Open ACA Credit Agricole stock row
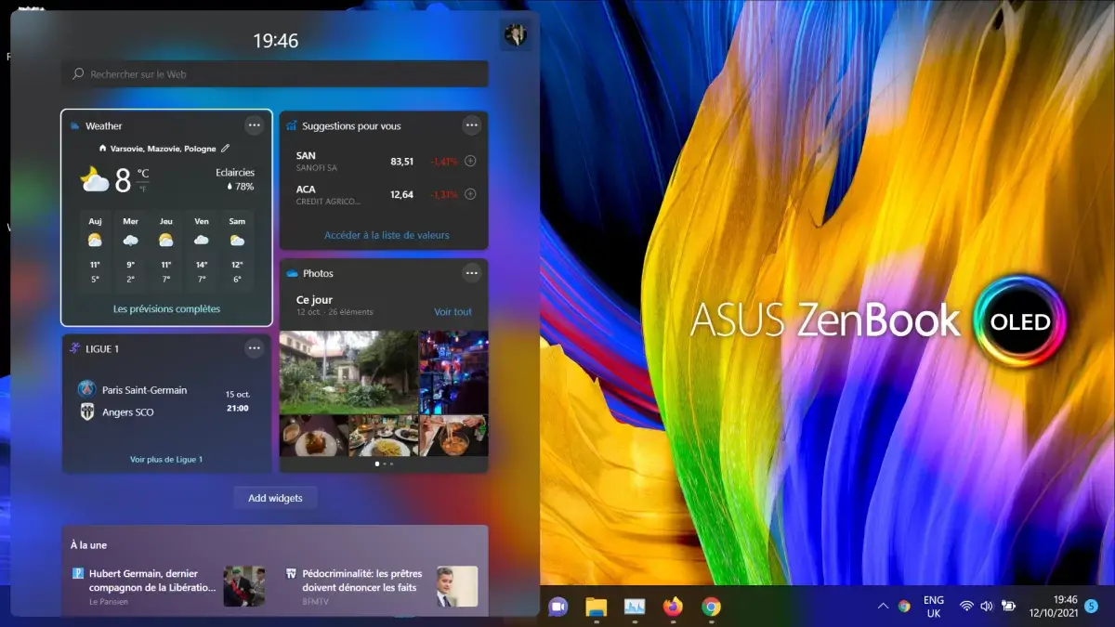1115x627 pixels. pos(384,195)
